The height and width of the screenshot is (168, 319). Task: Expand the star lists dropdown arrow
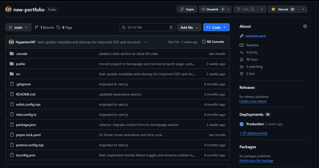click(303, 9)
